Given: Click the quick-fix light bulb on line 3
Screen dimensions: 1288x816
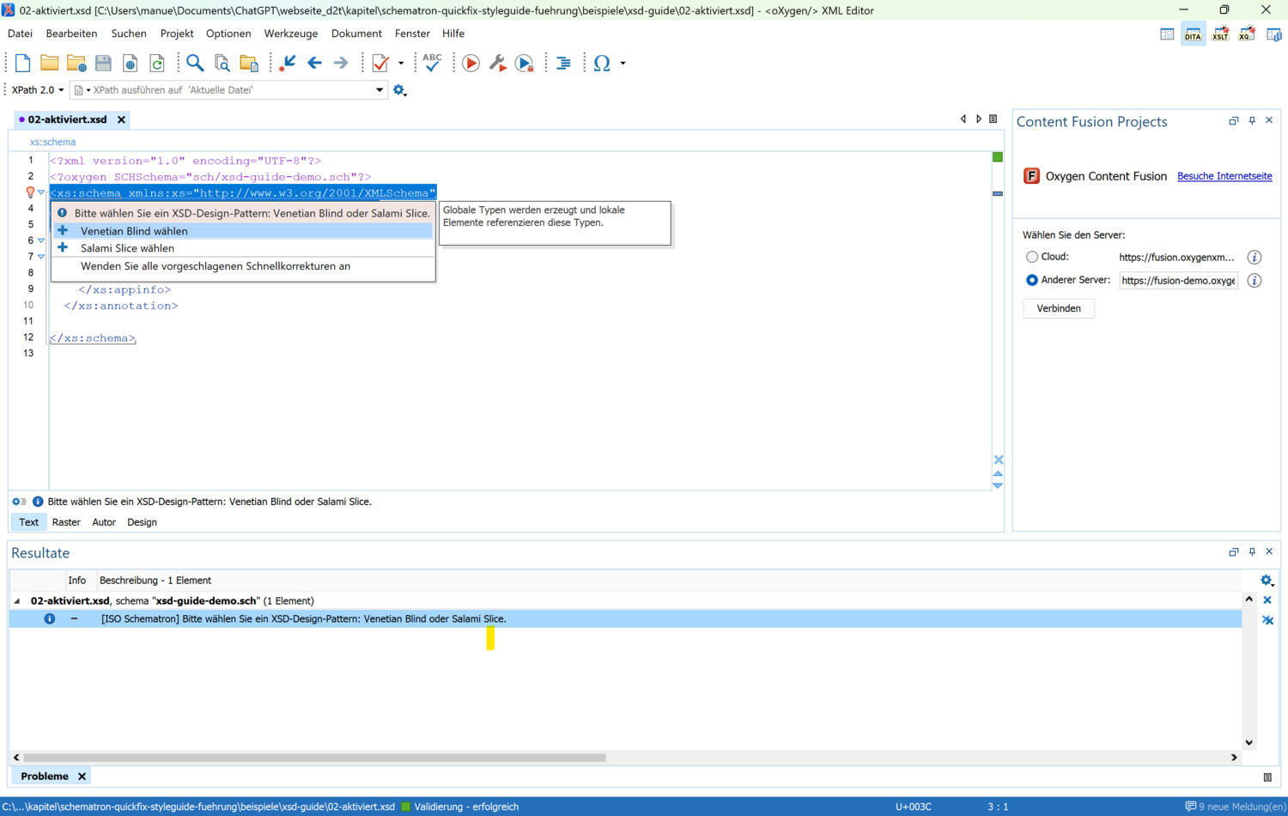Looking at the screenshot, I should point(30,192).
